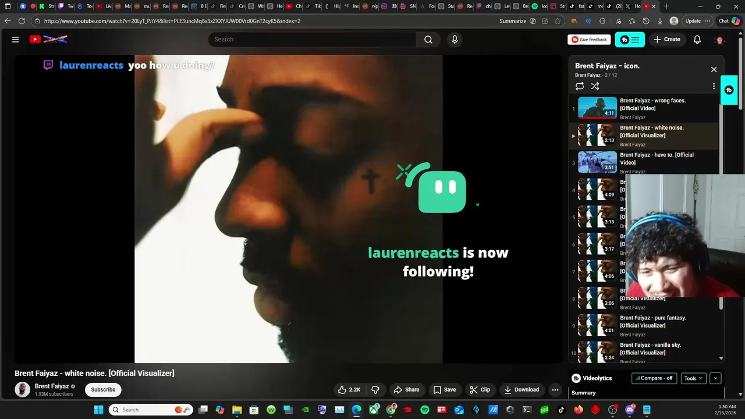Toggle loop playlist
This screenshot has width=745, height=419.
pyautogui.click(x=580, y=86)
